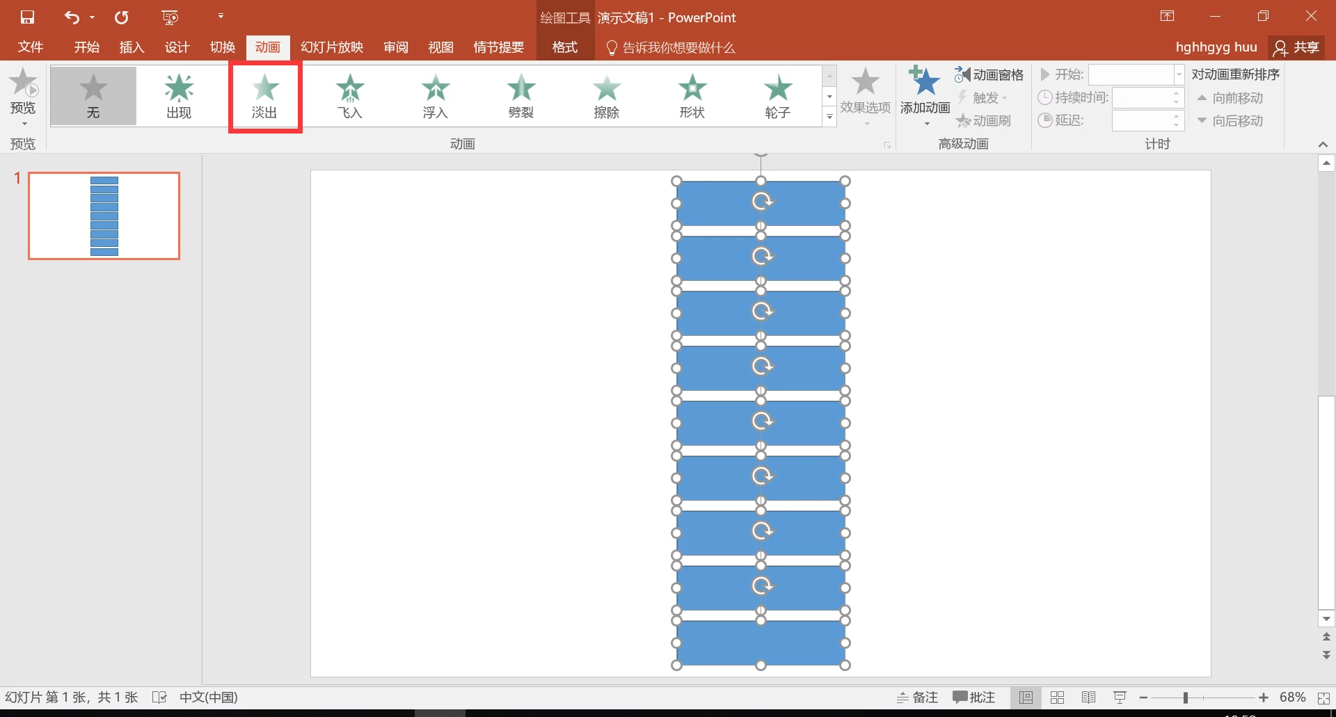Switch to the 情节提要 tab

click(x=498, y=47)
